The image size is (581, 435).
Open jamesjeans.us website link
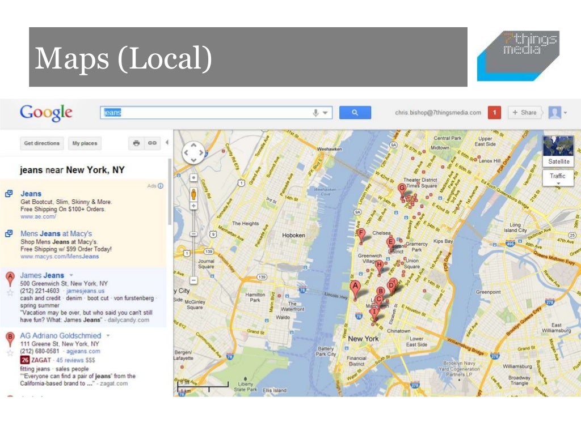point(85,291)
